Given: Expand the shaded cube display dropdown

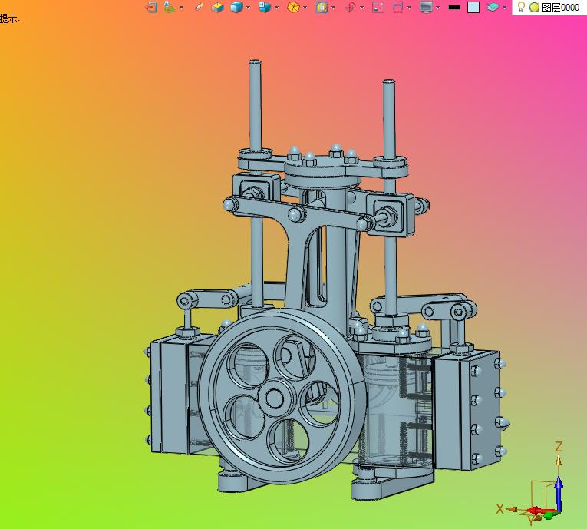Looking at the screenshot, I should [248, 8].
